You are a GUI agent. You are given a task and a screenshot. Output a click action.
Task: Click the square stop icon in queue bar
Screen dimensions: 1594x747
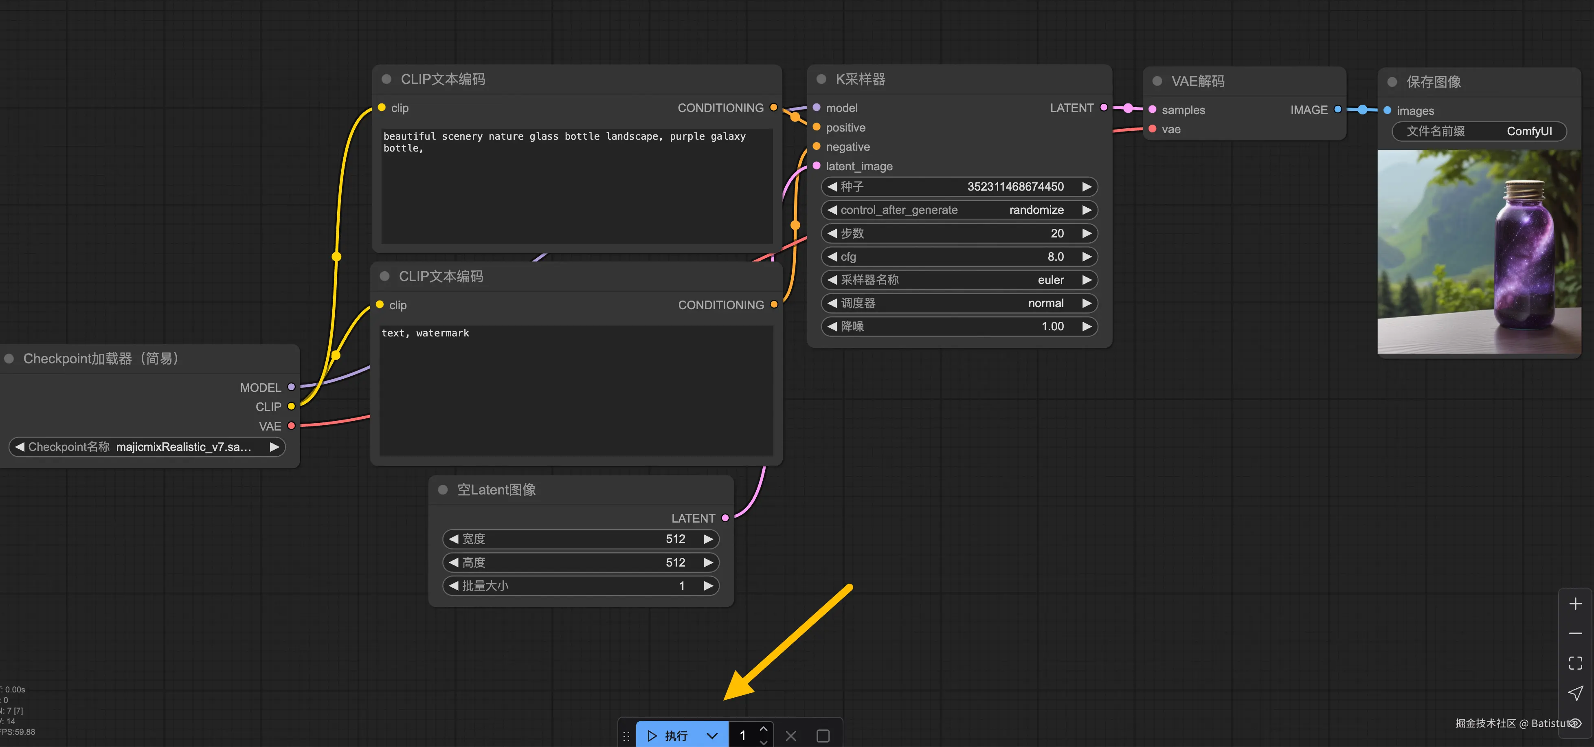822,736
